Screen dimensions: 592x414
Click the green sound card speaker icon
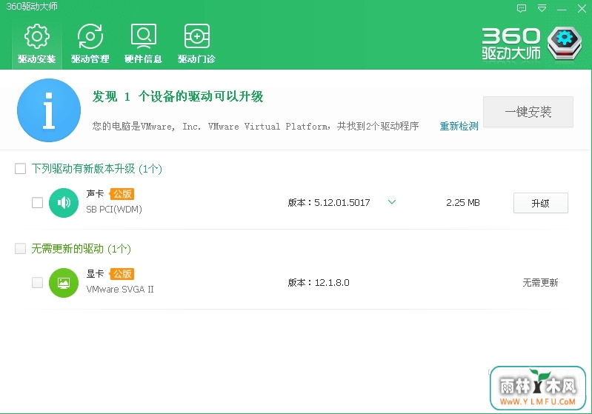click(64, 203)
